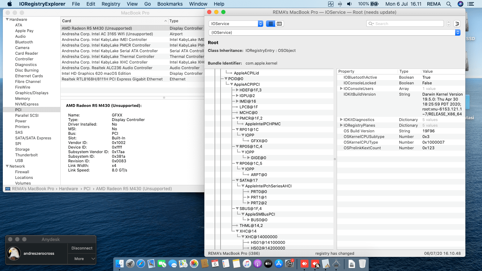Toggle the IORegistryExplorer side panel button
This screenshot has width=482, height=271.
tap(457, 24)
